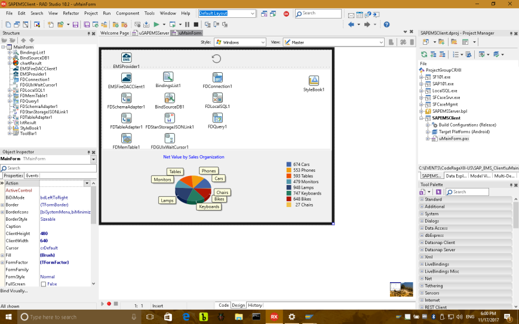Switch to the Code view tab

click(223, 305)
